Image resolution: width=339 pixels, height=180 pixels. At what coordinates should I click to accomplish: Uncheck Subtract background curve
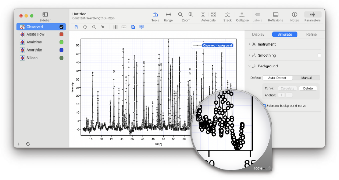[x=264, y=106]
